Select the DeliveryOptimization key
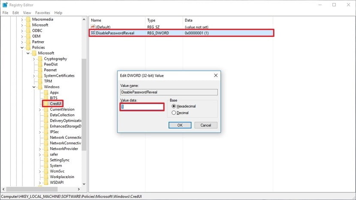Image resolution: width=356 pixels, height=200 pixels. click(x=66, y=121)
